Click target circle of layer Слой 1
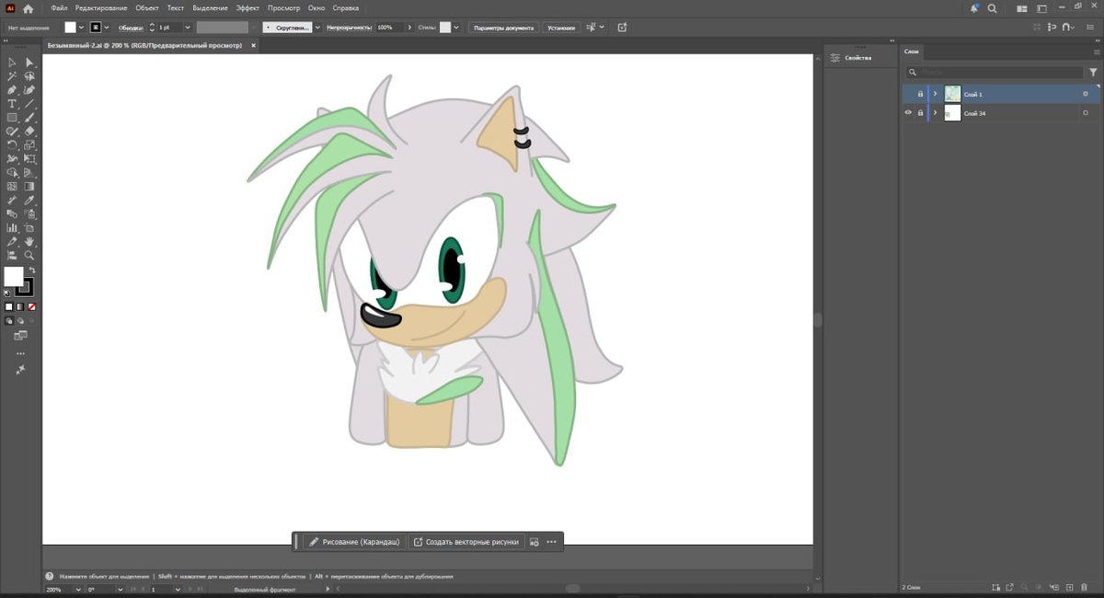Screen dimensions: 1104x598 tap(1086, 94)
